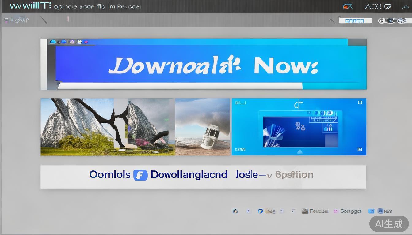Image resolution: width=412 pixels, height=235 pixels.
Task: Click the white progress bar under the Download banner
Action: click(x=180, y=86)
